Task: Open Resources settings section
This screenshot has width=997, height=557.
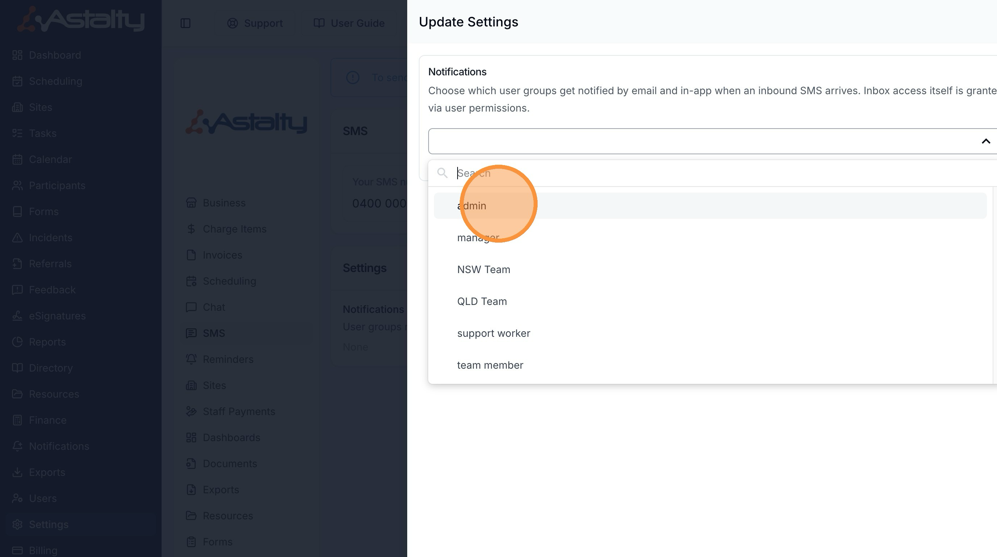Action: [247, 516]
